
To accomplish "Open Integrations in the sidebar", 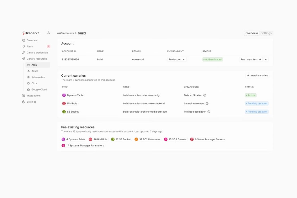I will pyautogui.click(x=34, y=96).
